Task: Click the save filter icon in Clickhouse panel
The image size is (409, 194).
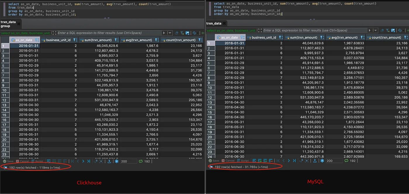Action: (x=187, y=33)
